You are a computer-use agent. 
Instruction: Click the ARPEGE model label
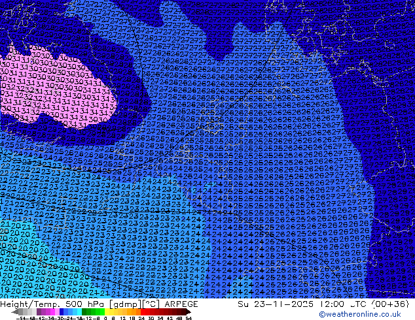click(181, 304)
